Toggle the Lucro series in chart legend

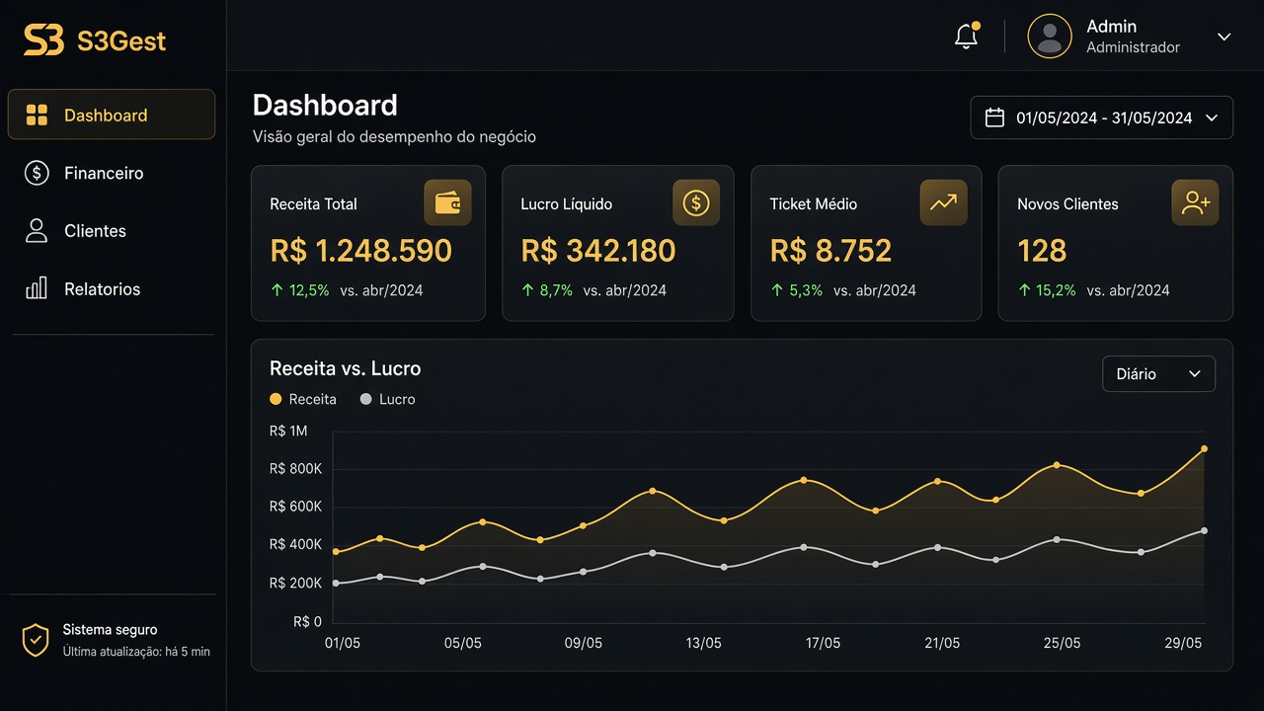(x=388, y=399)
